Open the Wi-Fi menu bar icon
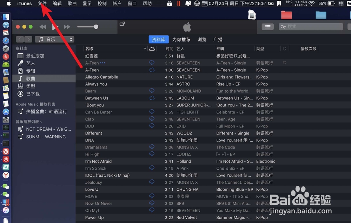 tap(311, 4)
